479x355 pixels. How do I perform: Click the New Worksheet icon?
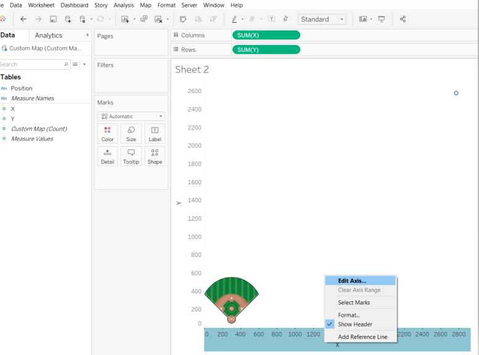(125, 19)
